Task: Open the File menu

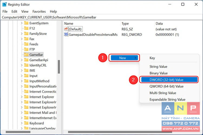Action: 5,12
